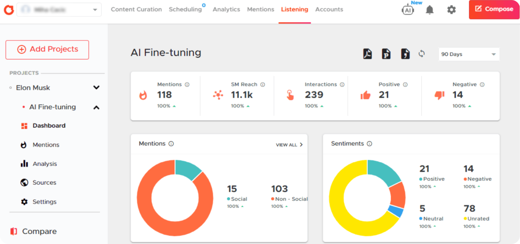This screenshot has height=244, width=520.
Task: Select the AI Fine-tuning project
Action: [52, 107]
